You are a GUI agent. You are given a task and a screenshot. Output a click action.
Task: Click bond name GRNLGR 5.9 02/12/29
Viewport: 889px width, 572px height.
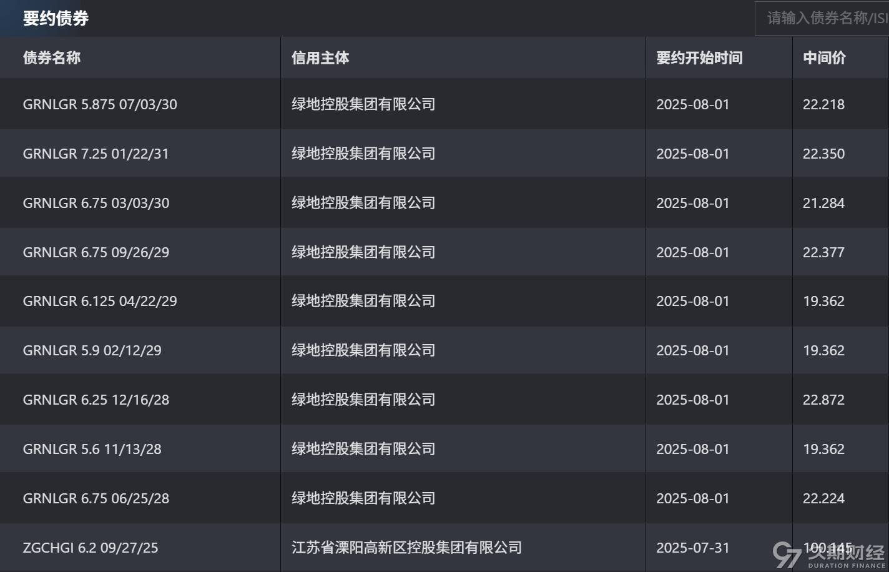pos(92,350)
